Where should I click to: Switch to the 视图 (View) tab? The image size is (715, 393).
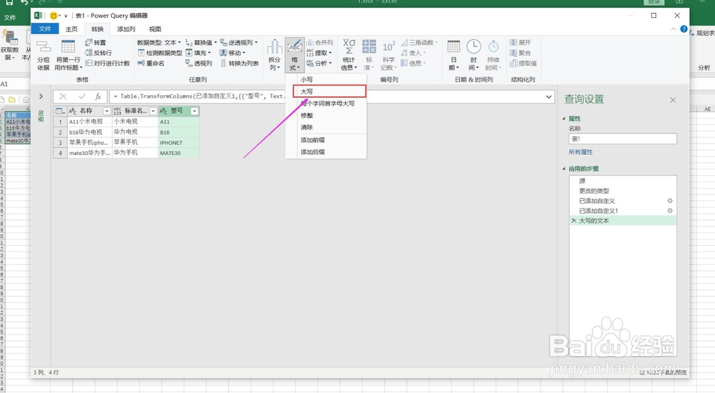coord(155,29)
